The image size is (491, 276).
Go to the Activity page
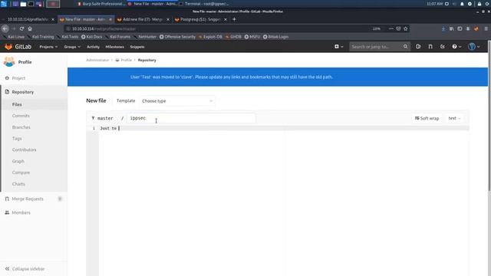93,47
